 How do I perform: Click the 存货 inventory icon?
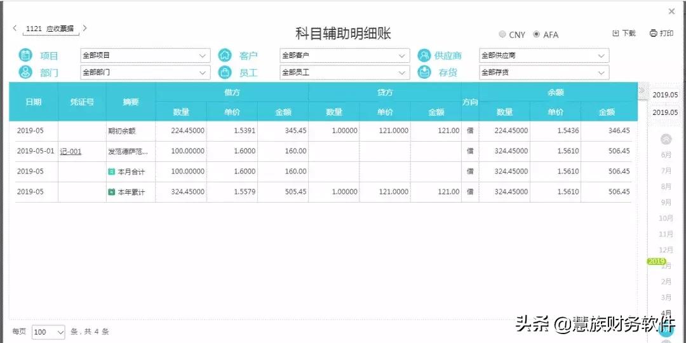pyautogui.click(x=424, y=72)
